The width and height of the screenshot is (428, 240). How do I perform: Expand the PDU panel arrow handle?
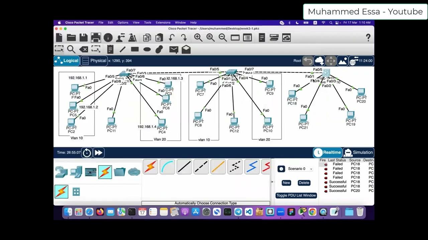tap(272, 182)
